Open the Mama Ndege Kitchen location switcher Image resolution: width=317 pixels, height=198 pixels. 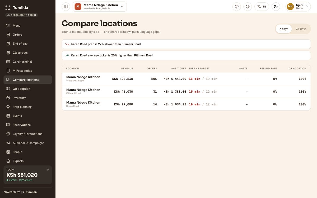[100, 7]
